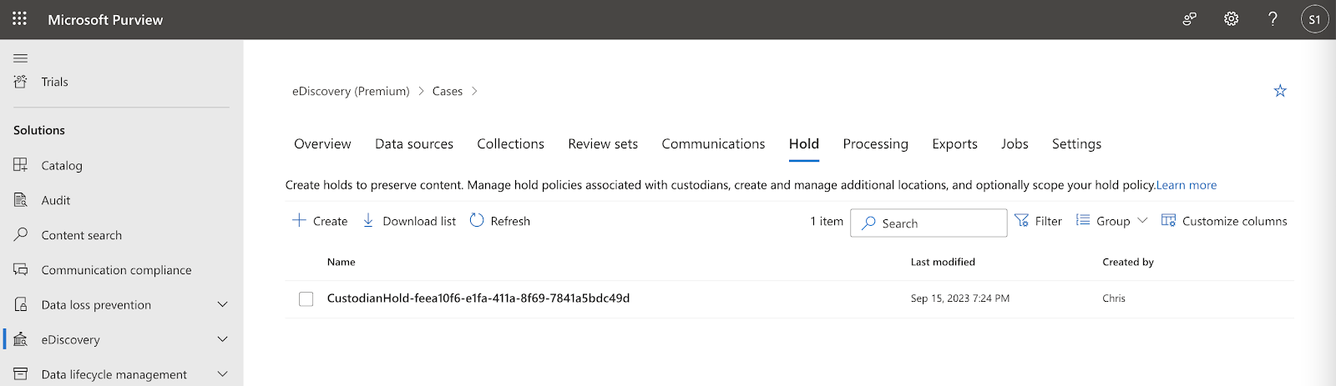Click the Content search magnifier icon
Screen dimensions: 1336x386
pyautogui.click(x=21, y=235)
